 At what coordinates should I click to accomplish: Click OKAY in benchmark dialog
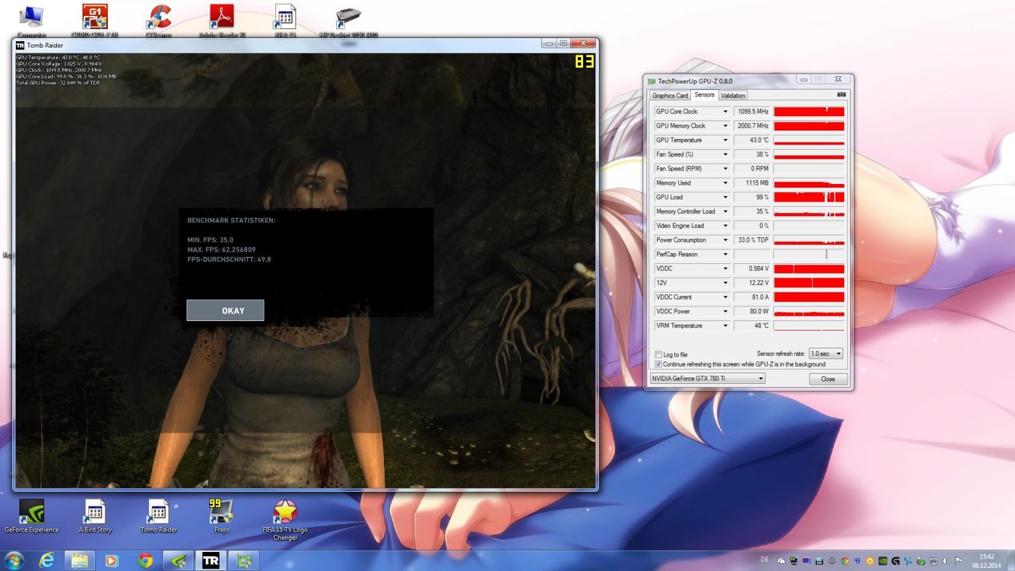tap(225, 310)
